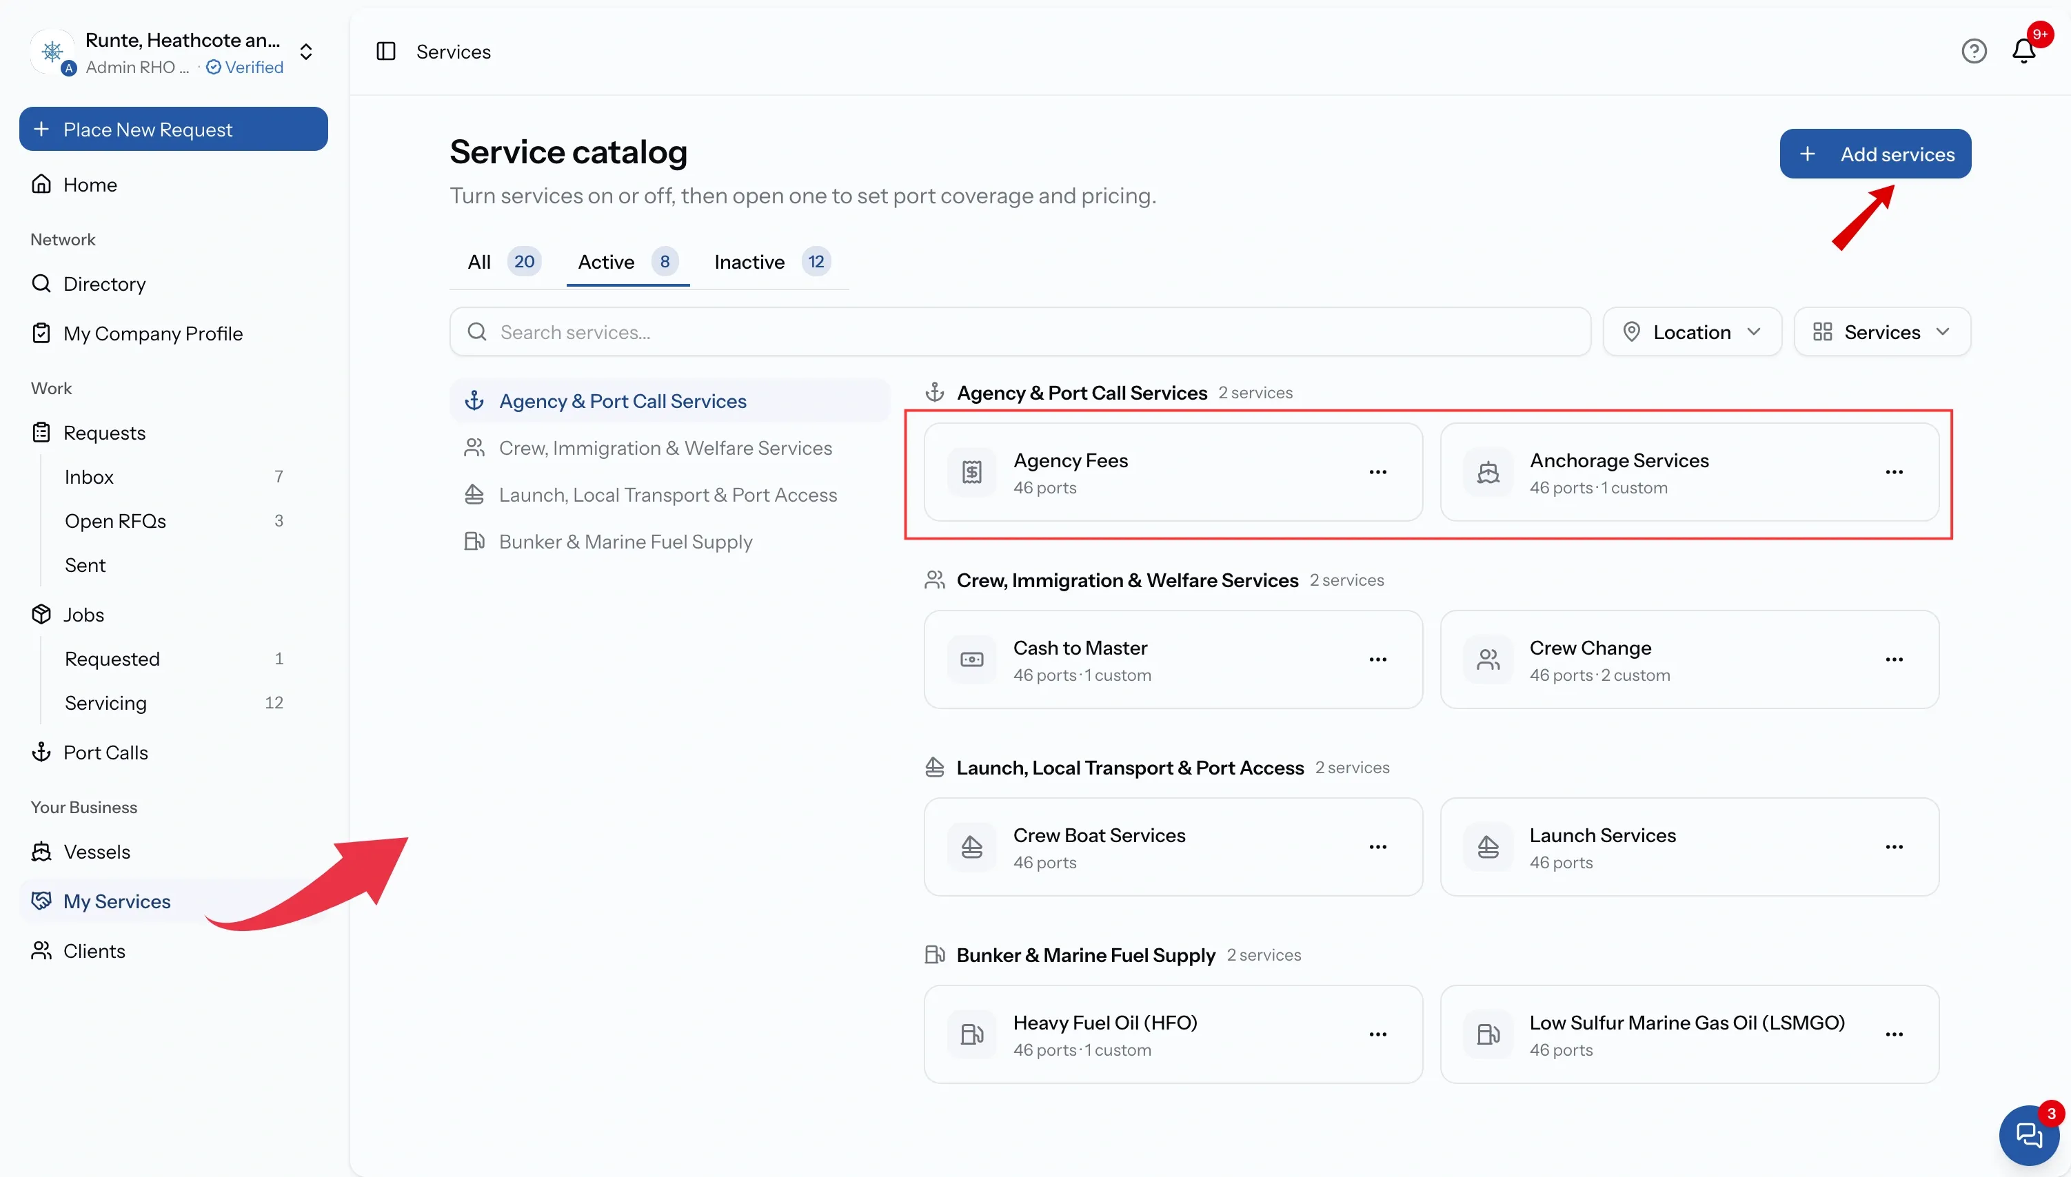The width and height of the screenshot is (2071, 1177).
Task: Go to Home in sidebar
Action: tap(173, 184)
